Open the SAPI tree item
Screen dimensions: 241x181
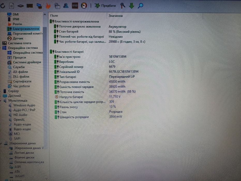point(17,138)
